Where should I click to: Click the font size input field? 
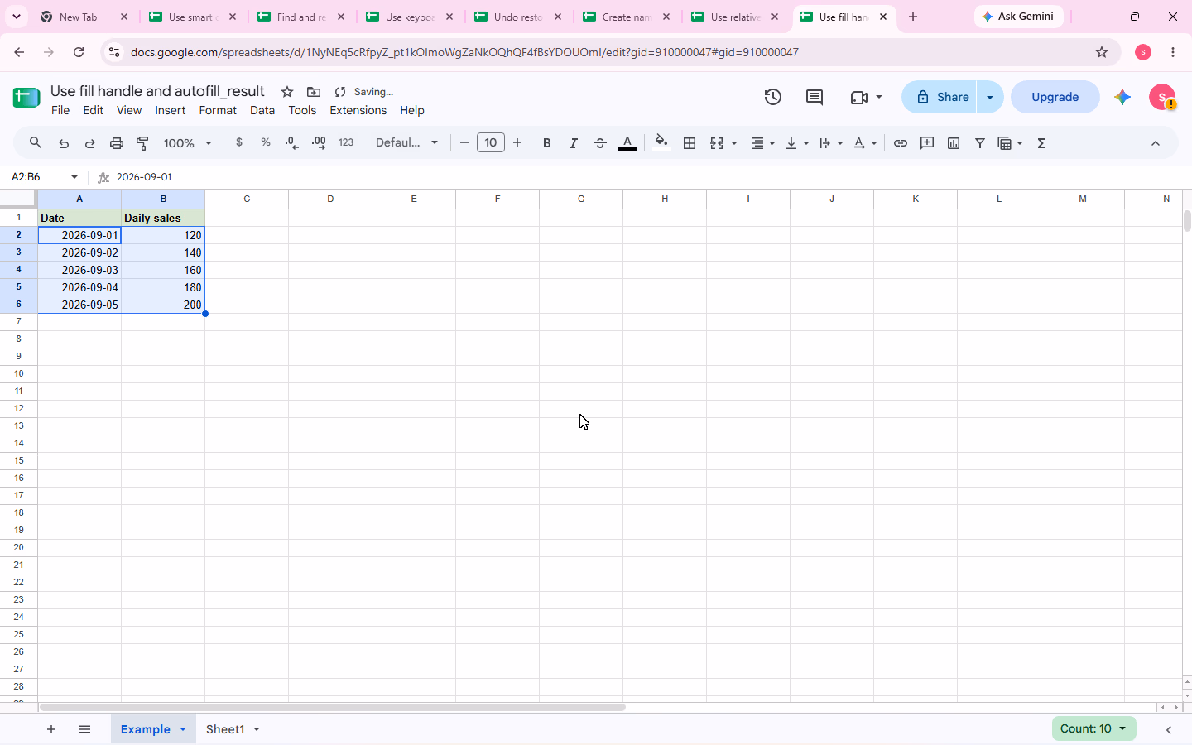pos(491,142)
